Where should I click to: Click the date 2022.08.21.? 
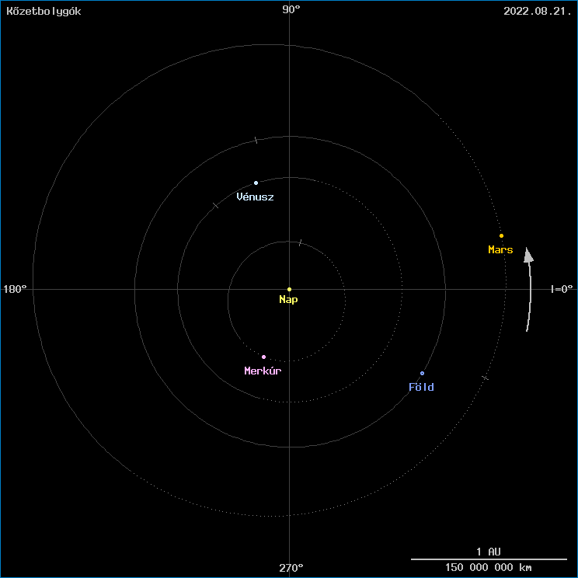coord(538,12)
